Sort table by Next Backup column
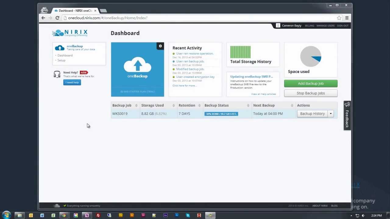The height and width of the screenshot is (219, 390). pos(273,105)
